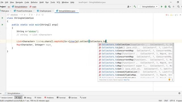Choose Collectors.toList() completion suggestion
Viewport: 182px width, 102px height.
click(135, 48)
